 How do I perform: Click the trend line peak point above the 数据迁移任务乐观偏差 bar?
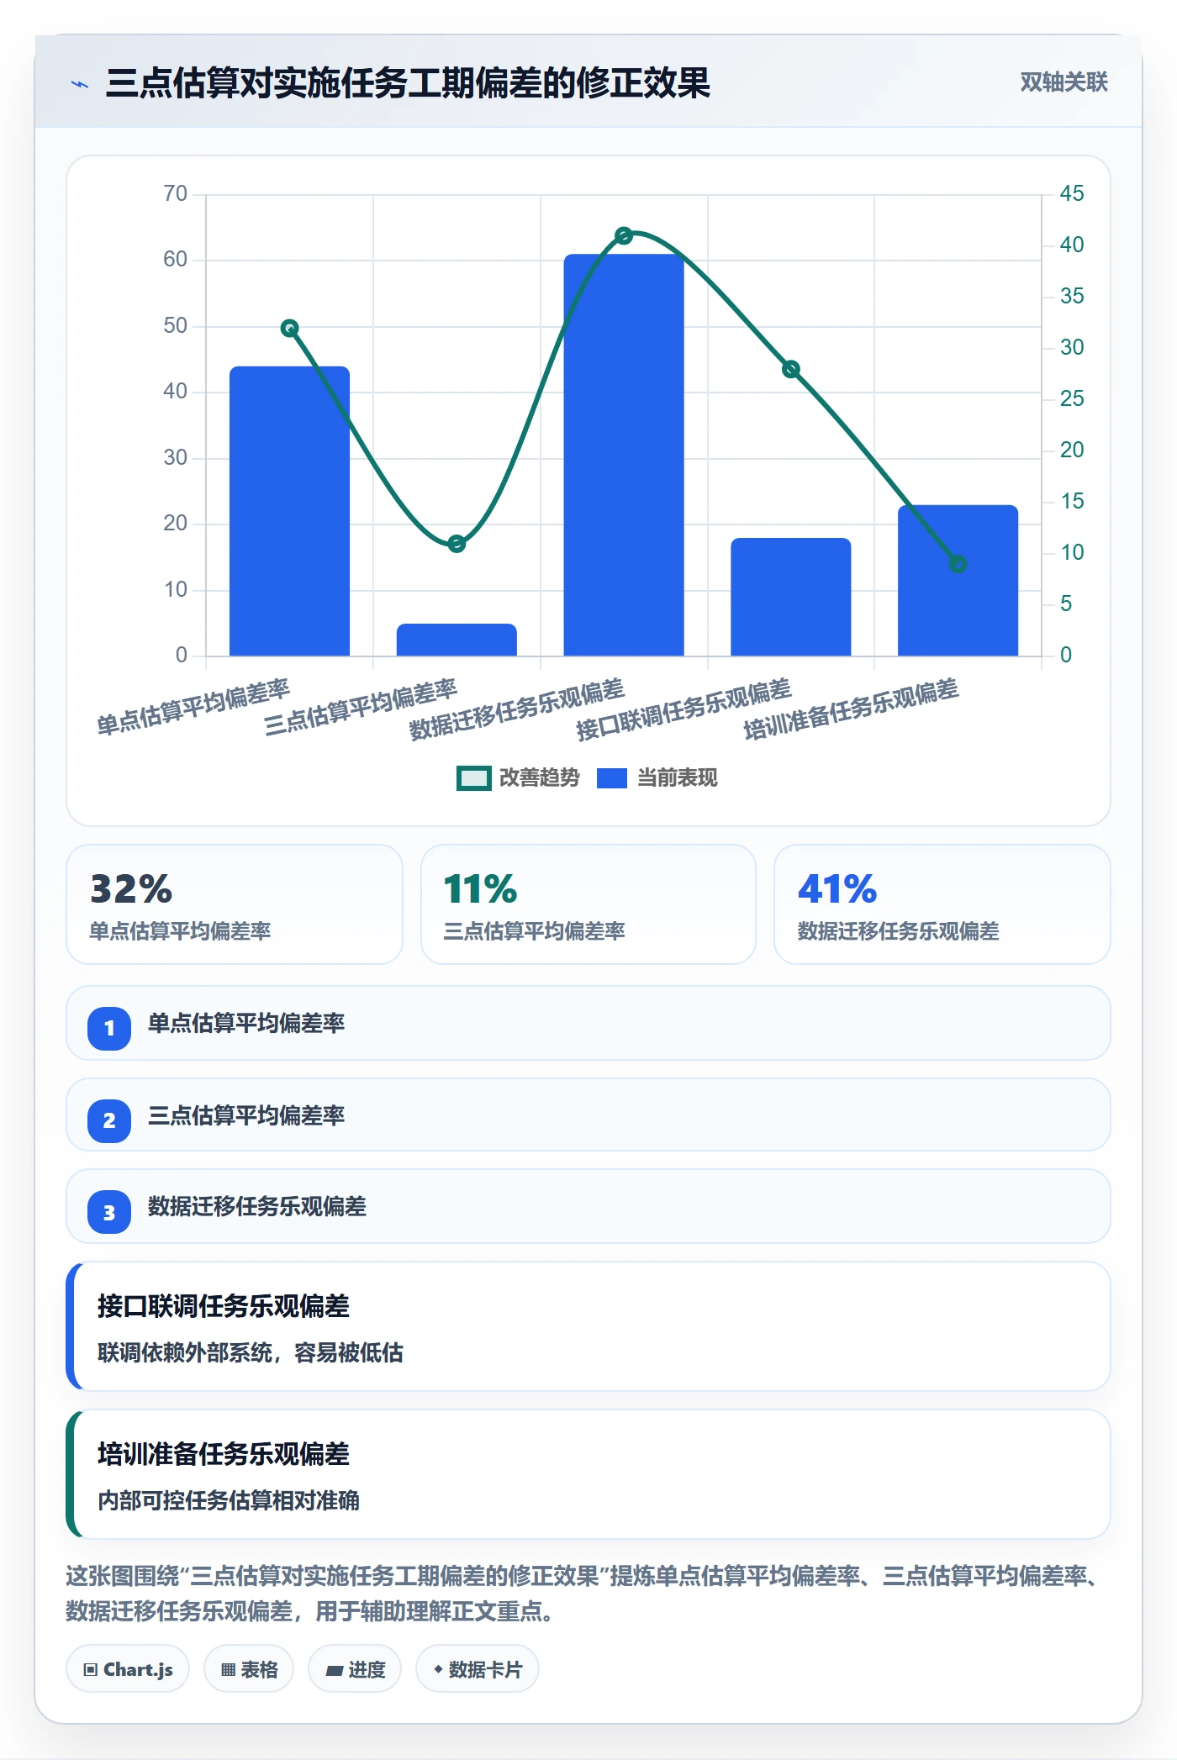click(623, 235)
